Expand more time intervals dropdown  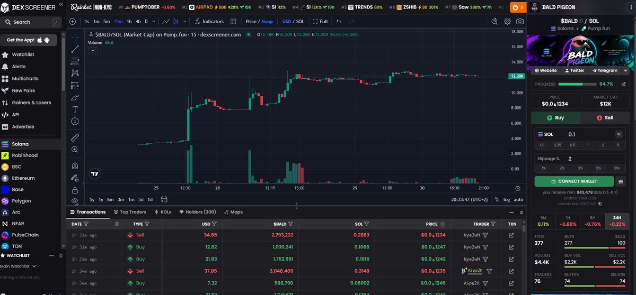coord(154,22)
